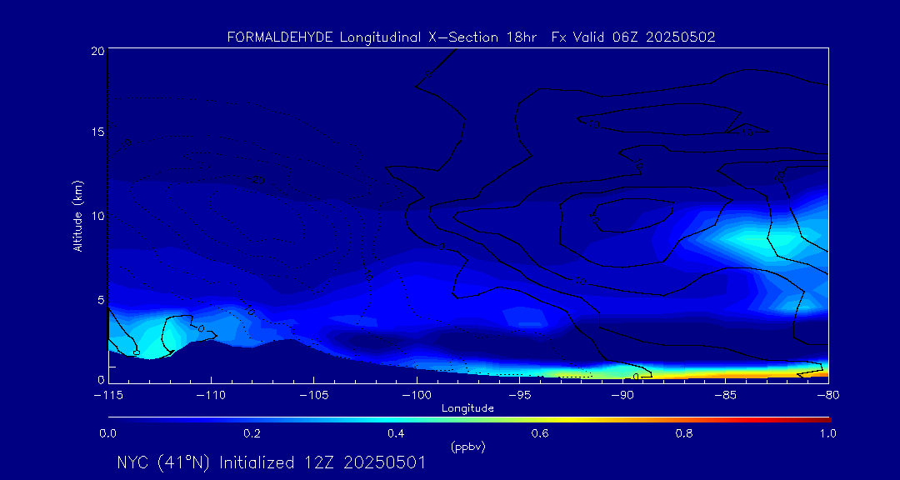Click color bar scale value 1.0
The image size is (900, 480).
827,433
